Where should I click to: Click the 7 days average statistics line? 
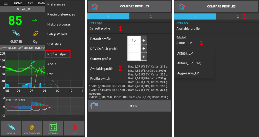129,97
